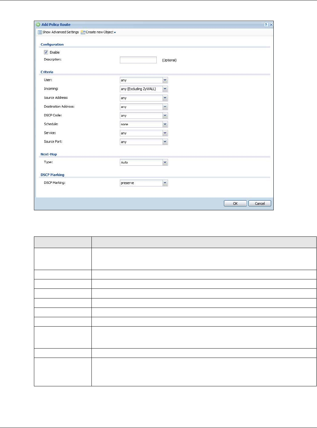Click the Source Address label

56,98
